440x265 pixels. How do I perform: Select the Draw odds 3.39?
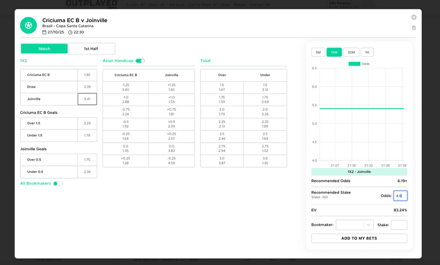[x=87, y=87]
